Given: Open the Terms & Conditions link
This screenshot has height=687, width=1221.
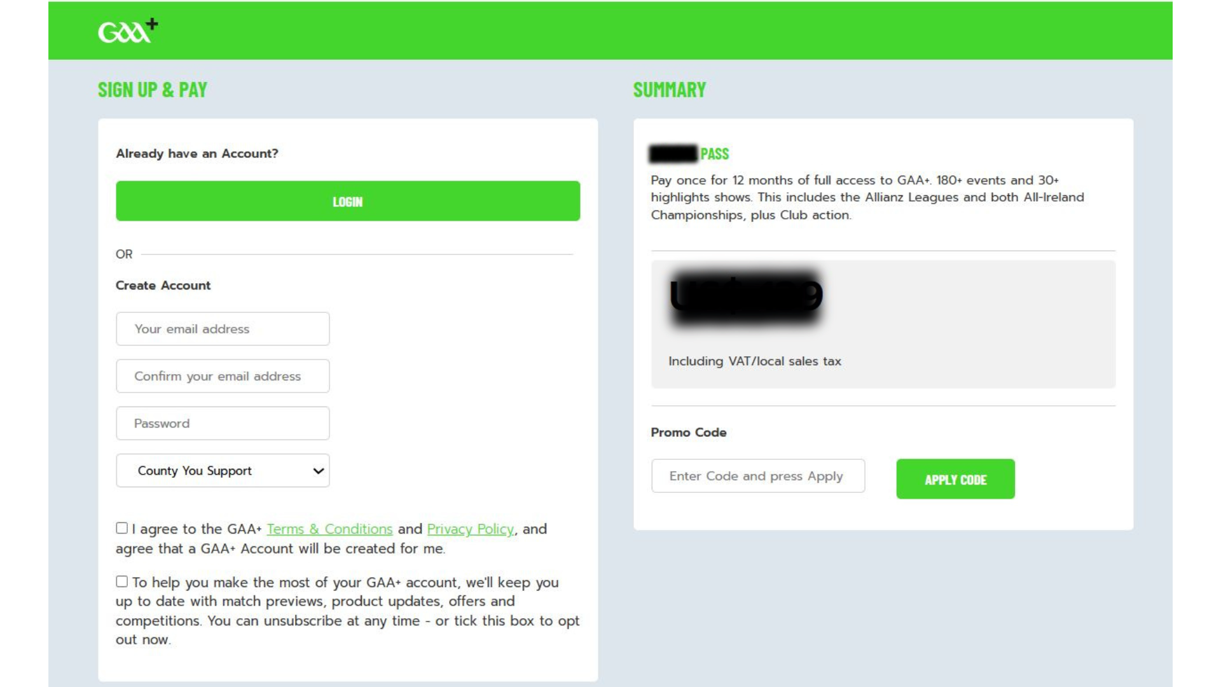Looking at the screenshot, I should (x=329, y=529).
